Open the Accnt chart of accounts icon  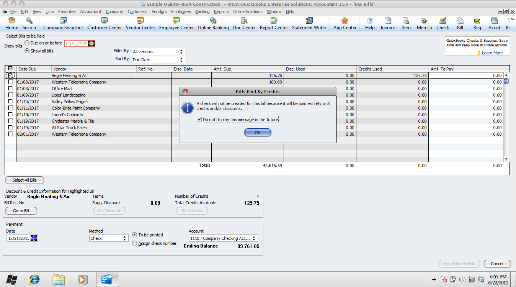tap(494, 24)
